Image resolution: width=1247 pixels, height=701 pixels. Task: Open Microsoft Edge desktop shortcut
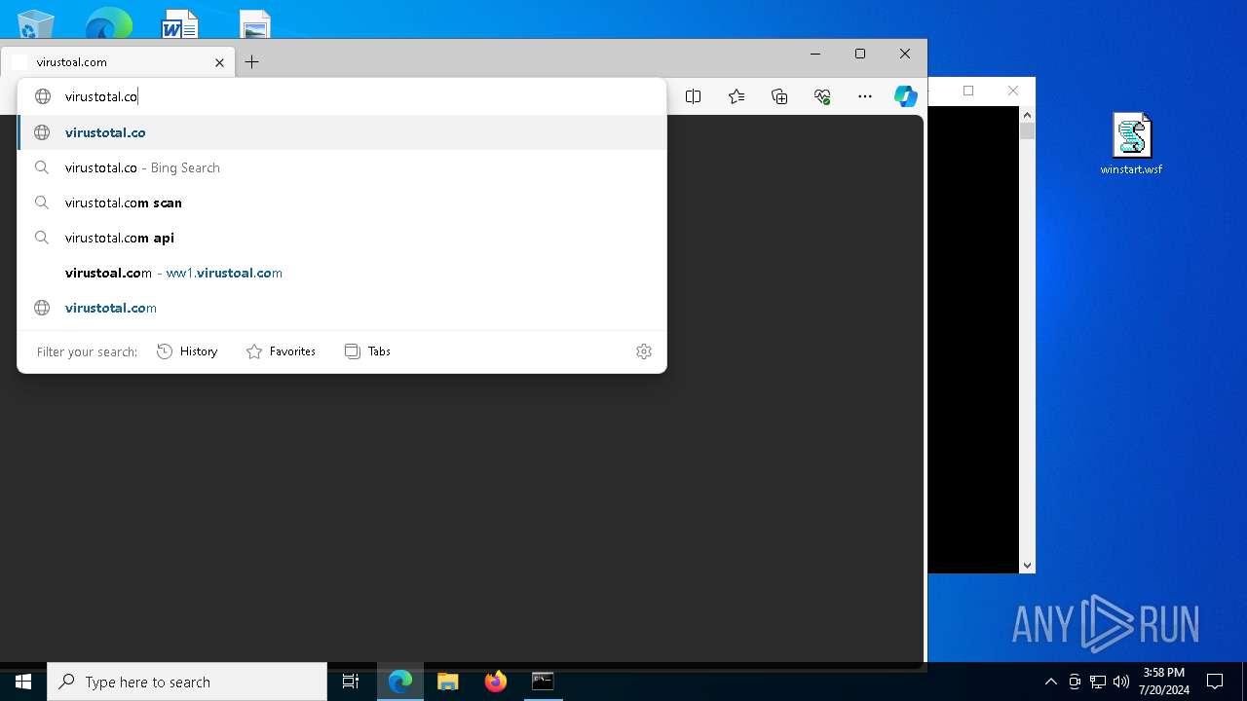(x=108, y=23)
